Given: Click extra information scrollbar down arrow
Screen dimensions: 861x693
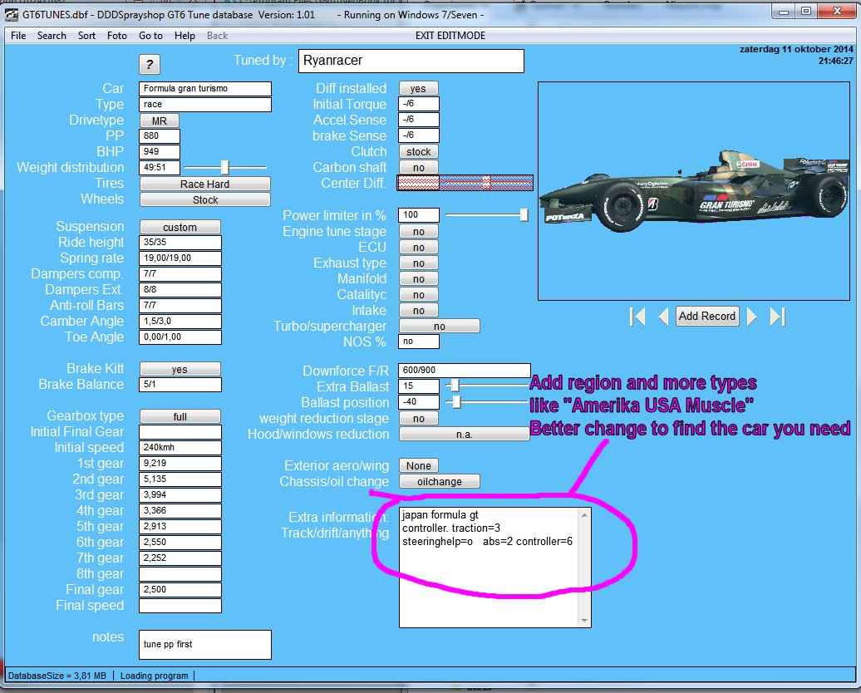Looking at the screenshot, I should (x=584, y=621).
